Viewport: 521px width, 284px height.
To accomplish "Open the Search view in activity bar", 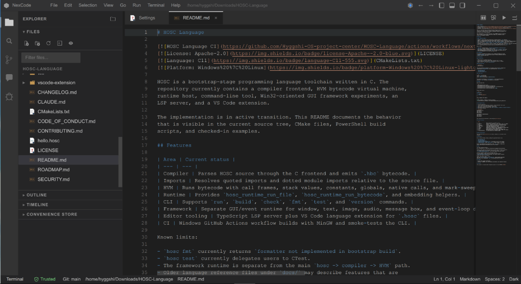I will (x=9, y=41).
